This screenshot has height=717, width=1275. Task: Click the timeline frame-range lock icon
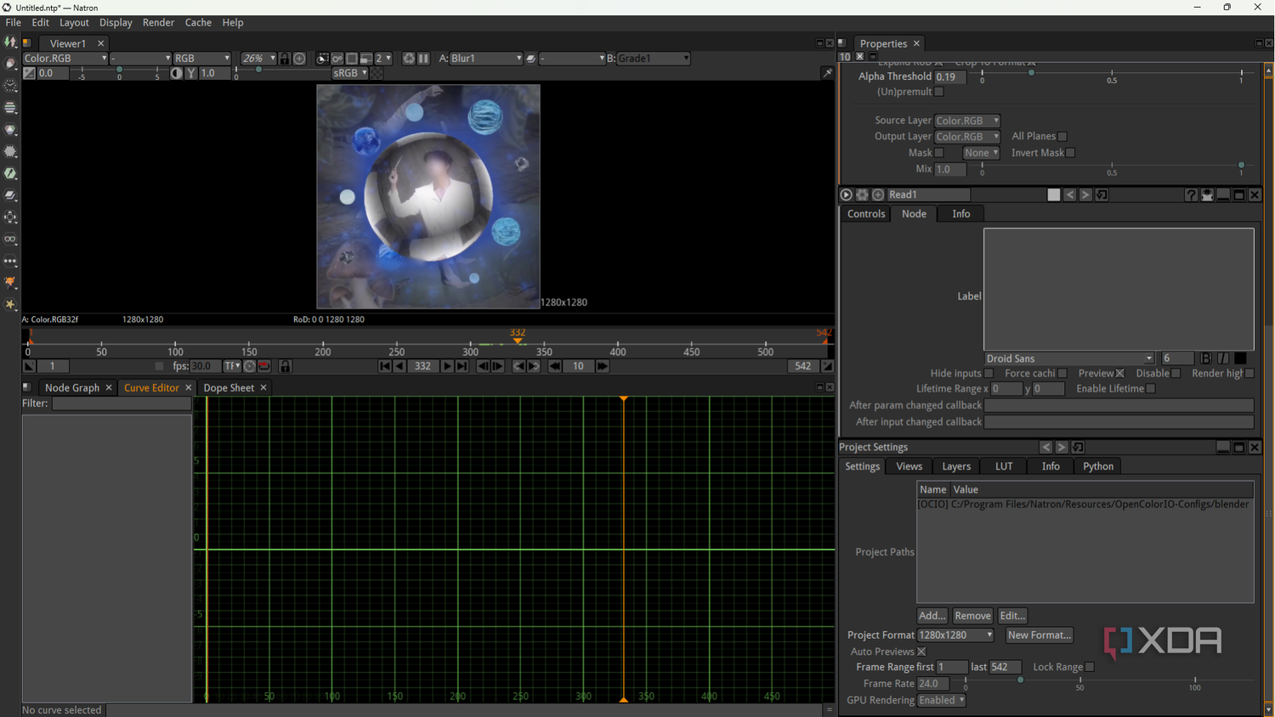click(x=286, y=366)
